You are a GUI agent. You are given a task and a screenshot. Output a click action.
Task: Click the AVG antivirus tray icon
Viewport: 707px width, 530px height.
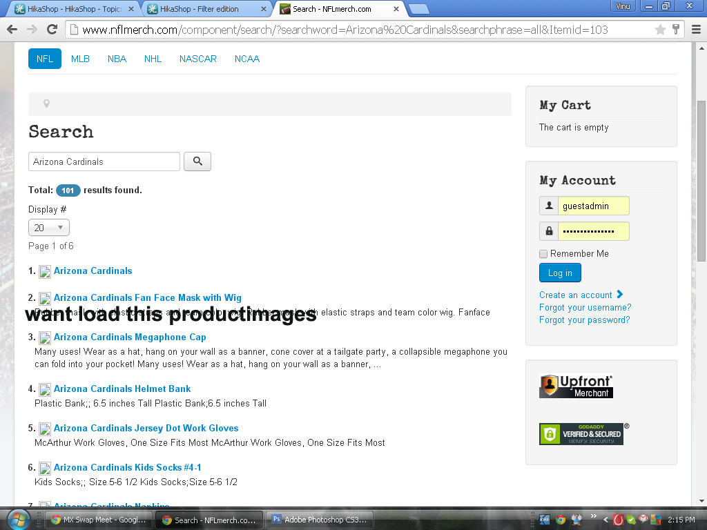click(x=656, y=520)
